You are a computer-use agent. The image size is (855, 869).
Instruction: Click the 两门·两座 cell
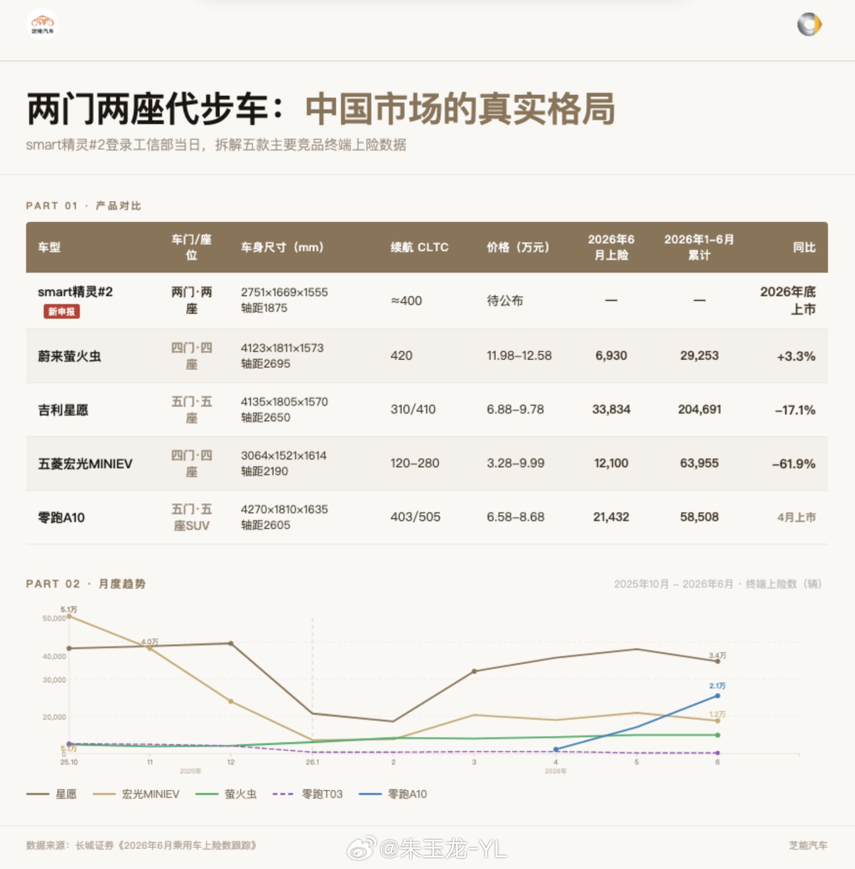tap(191, 300)
